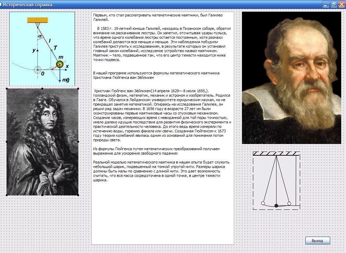Click the 'mg' label in diagram
This screenshot has width=346, height=253.
click(x=66, y=80)
